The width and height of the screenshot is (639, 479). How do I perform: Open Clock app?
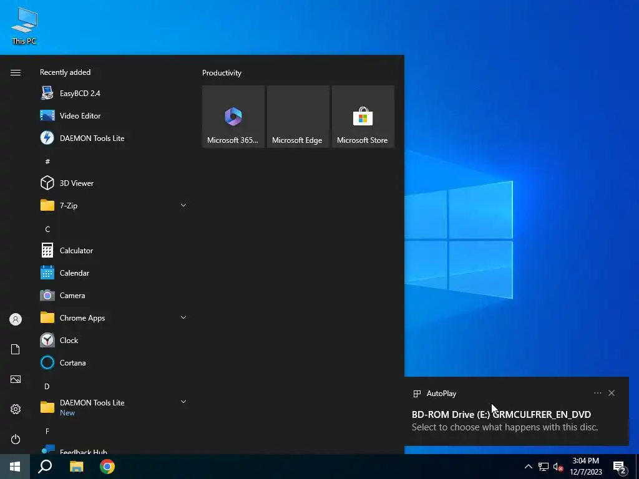coord(114,340)
